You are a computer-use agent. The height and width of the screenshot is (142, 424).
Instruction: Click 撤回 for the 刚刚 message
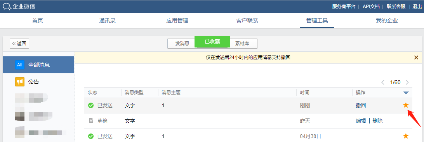[x=361, y=105]
